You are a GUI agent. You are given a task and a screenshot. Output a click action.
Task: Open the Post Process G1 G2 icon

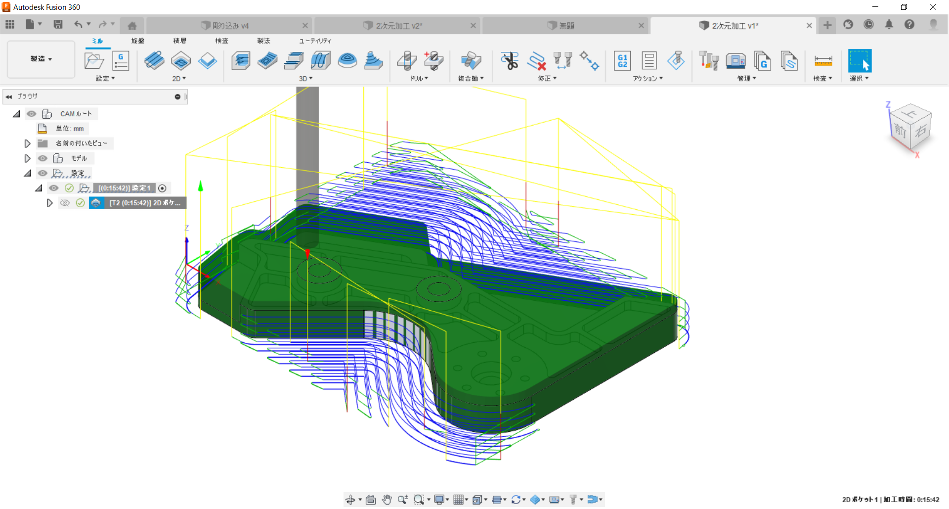point(622,61)
